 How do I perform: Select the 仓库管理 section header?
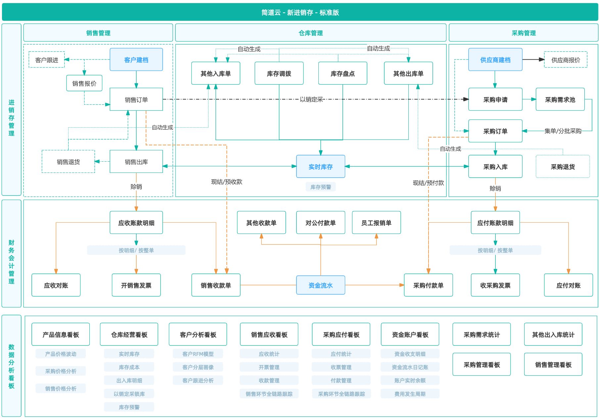(311, 33)
